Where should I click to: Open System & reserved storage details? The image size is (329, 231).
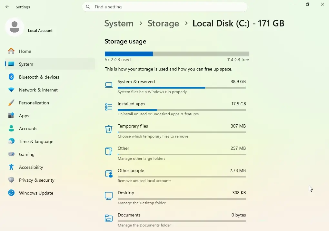(175, 87)
